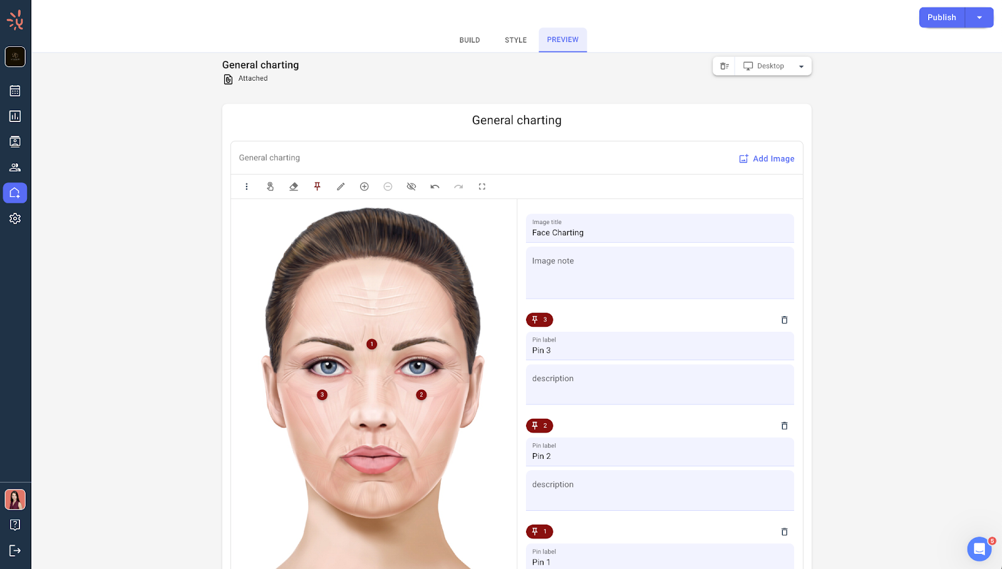This screenshot has height=569, width=1002.
Task: Toggle form layout view icon
Action: coord(724,66)
